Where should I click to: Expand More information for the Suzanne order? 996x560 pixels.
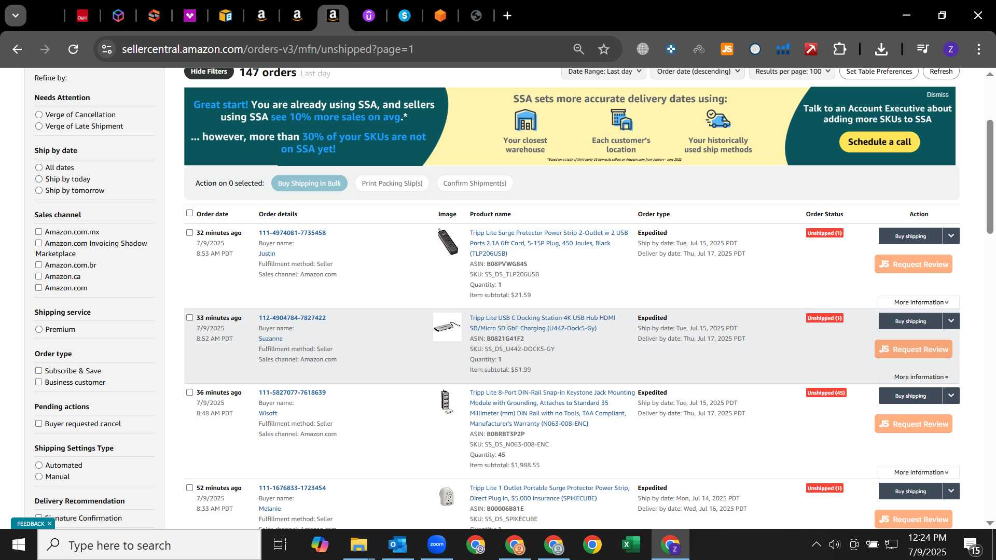click(x=919, y=377)
